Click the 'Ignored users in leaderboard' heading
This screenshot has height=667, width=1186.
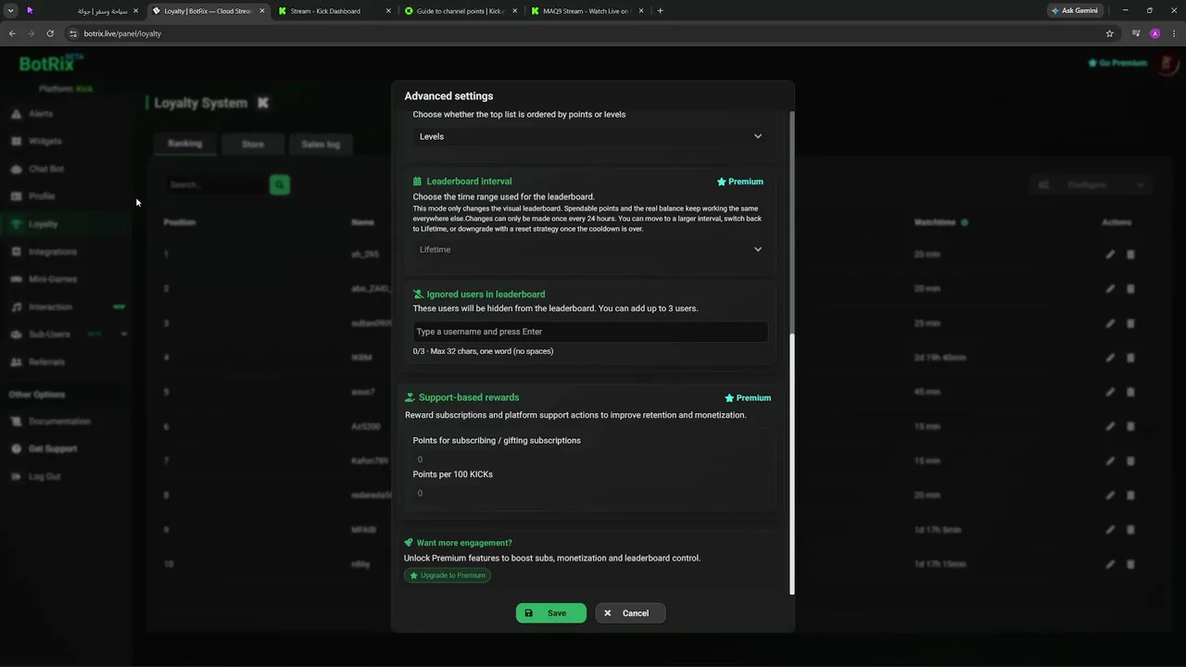click(x=486, y=295)
